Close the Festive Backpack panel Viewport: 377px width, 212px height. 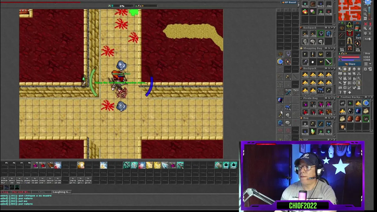tap(372, 97)
